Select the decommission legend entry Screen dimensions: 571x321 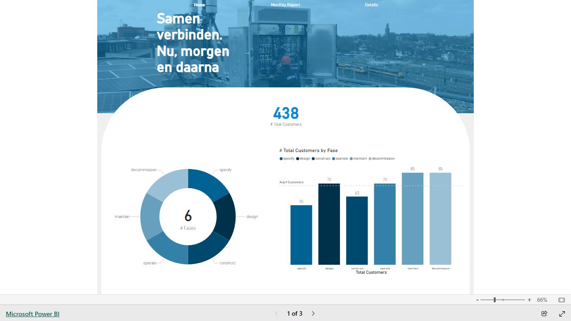click(383, 159)
